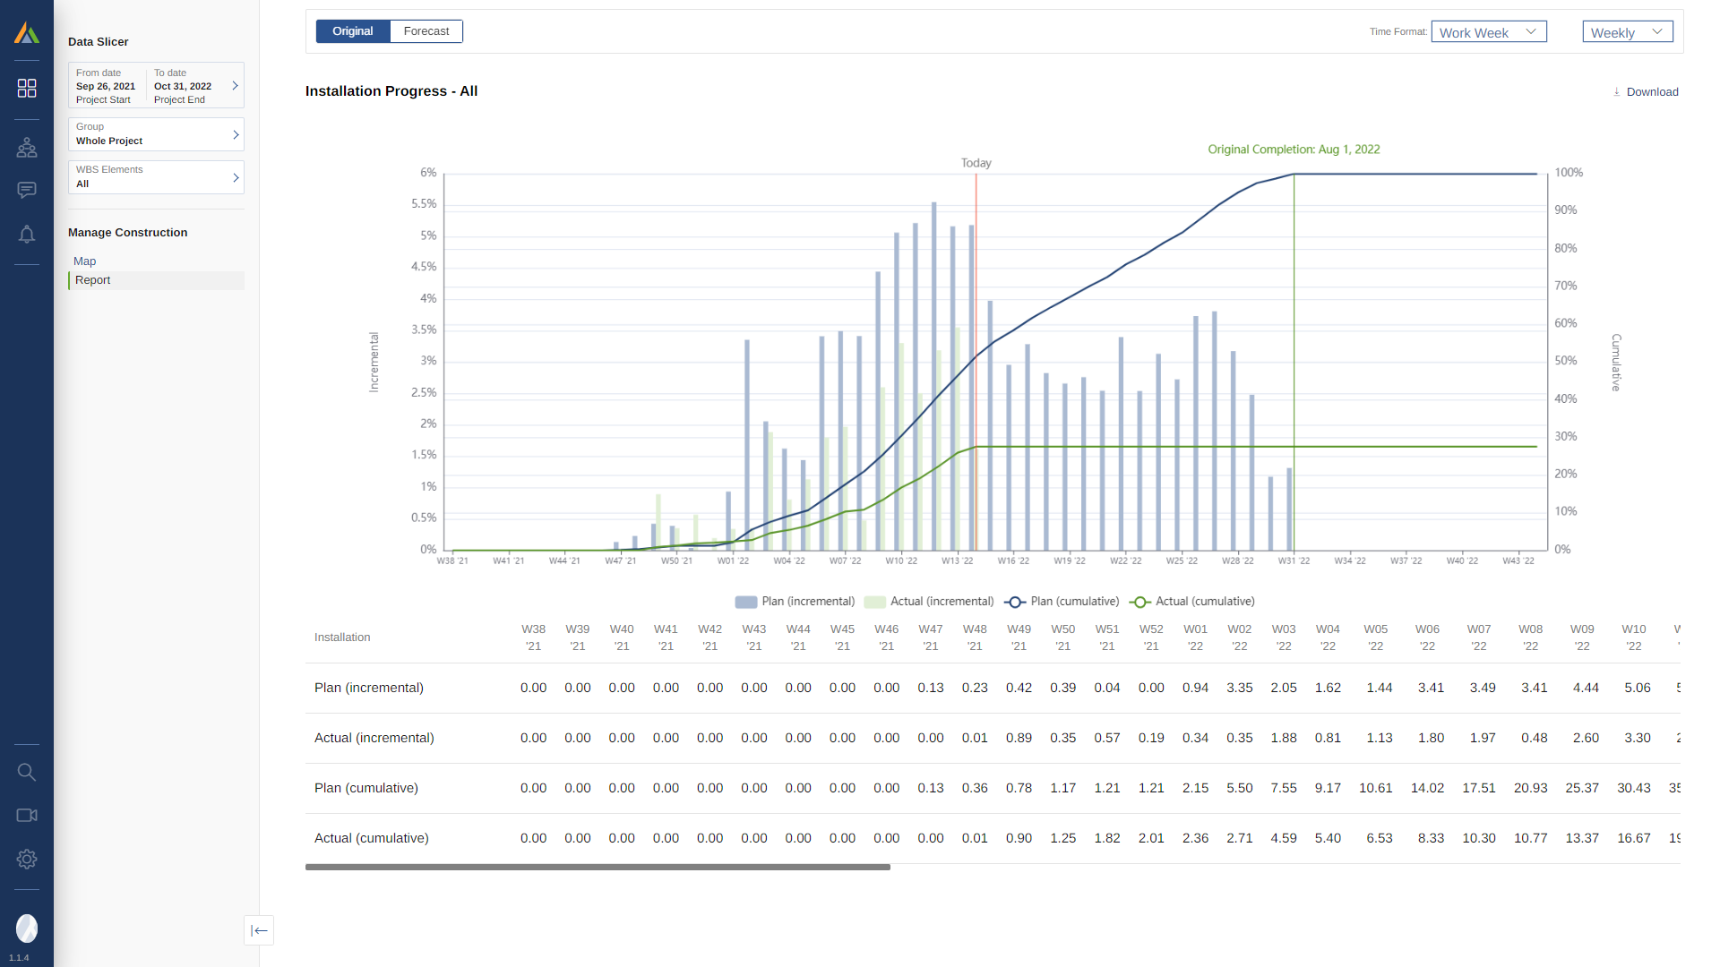
Task: Open the Work Week time format dropdown
Action: tap(1488, 32)
